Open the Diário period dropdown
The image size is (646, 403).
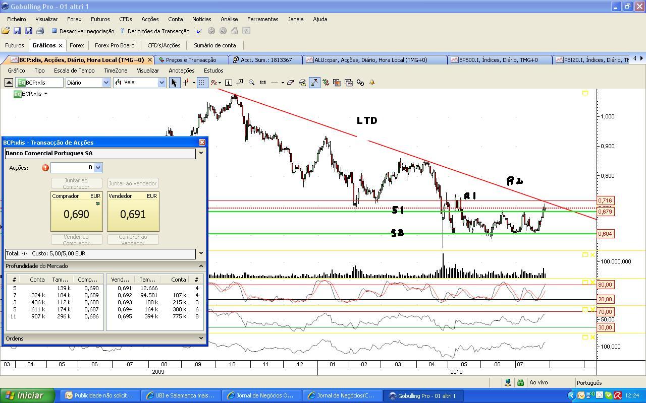(x=106, y=83)
